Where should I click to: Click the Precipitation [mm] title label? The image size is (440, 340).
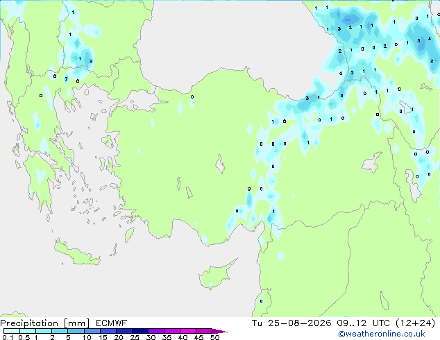45,323
